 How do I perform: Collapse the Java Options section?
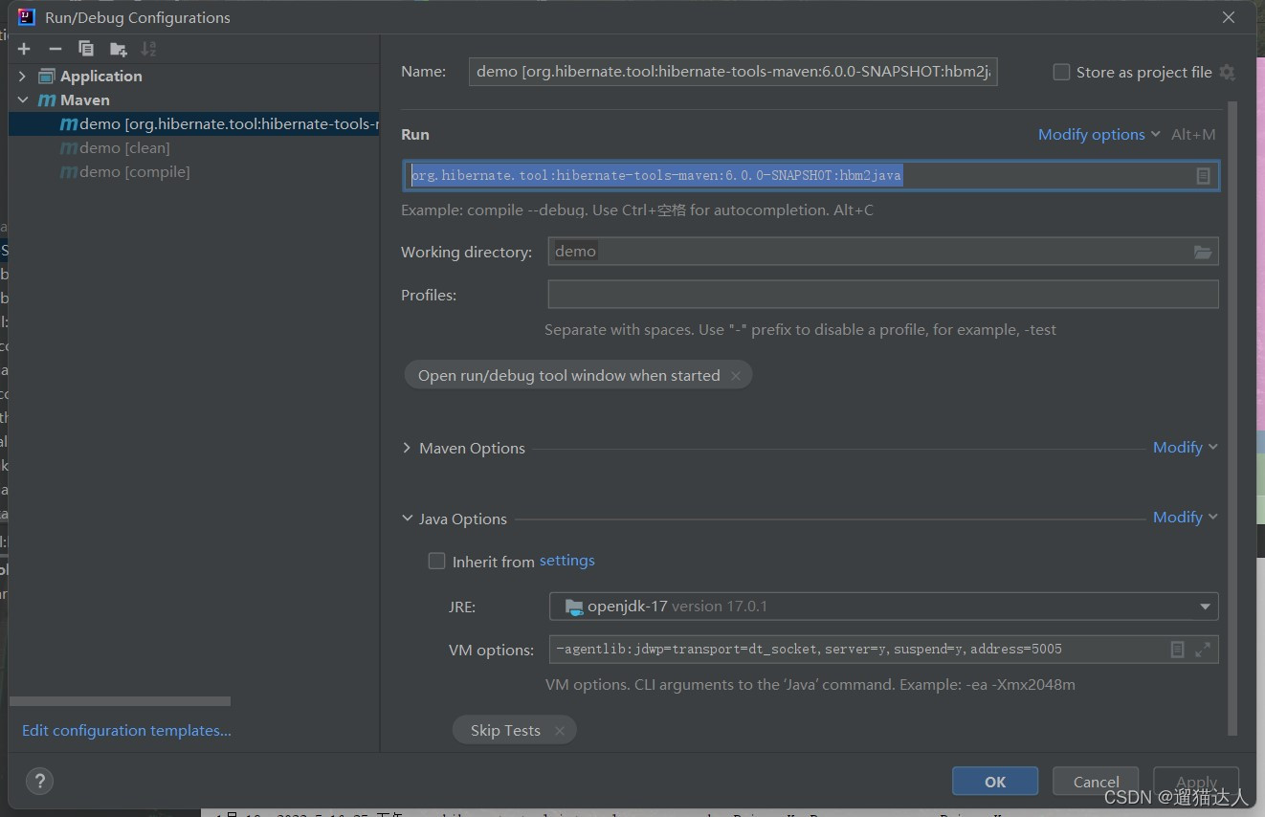pos(408,519)
